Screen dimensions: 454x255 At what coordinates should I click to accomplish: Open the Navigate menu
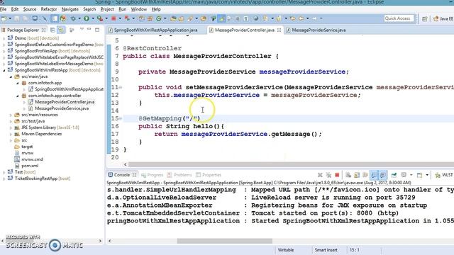(x=70, y=9)
